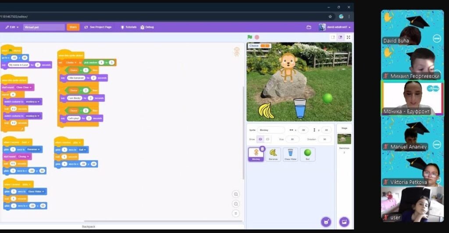The height and width of the screenshot is (233, 449).
Task: Click the Share button
Action: click(x=73, y=27)
